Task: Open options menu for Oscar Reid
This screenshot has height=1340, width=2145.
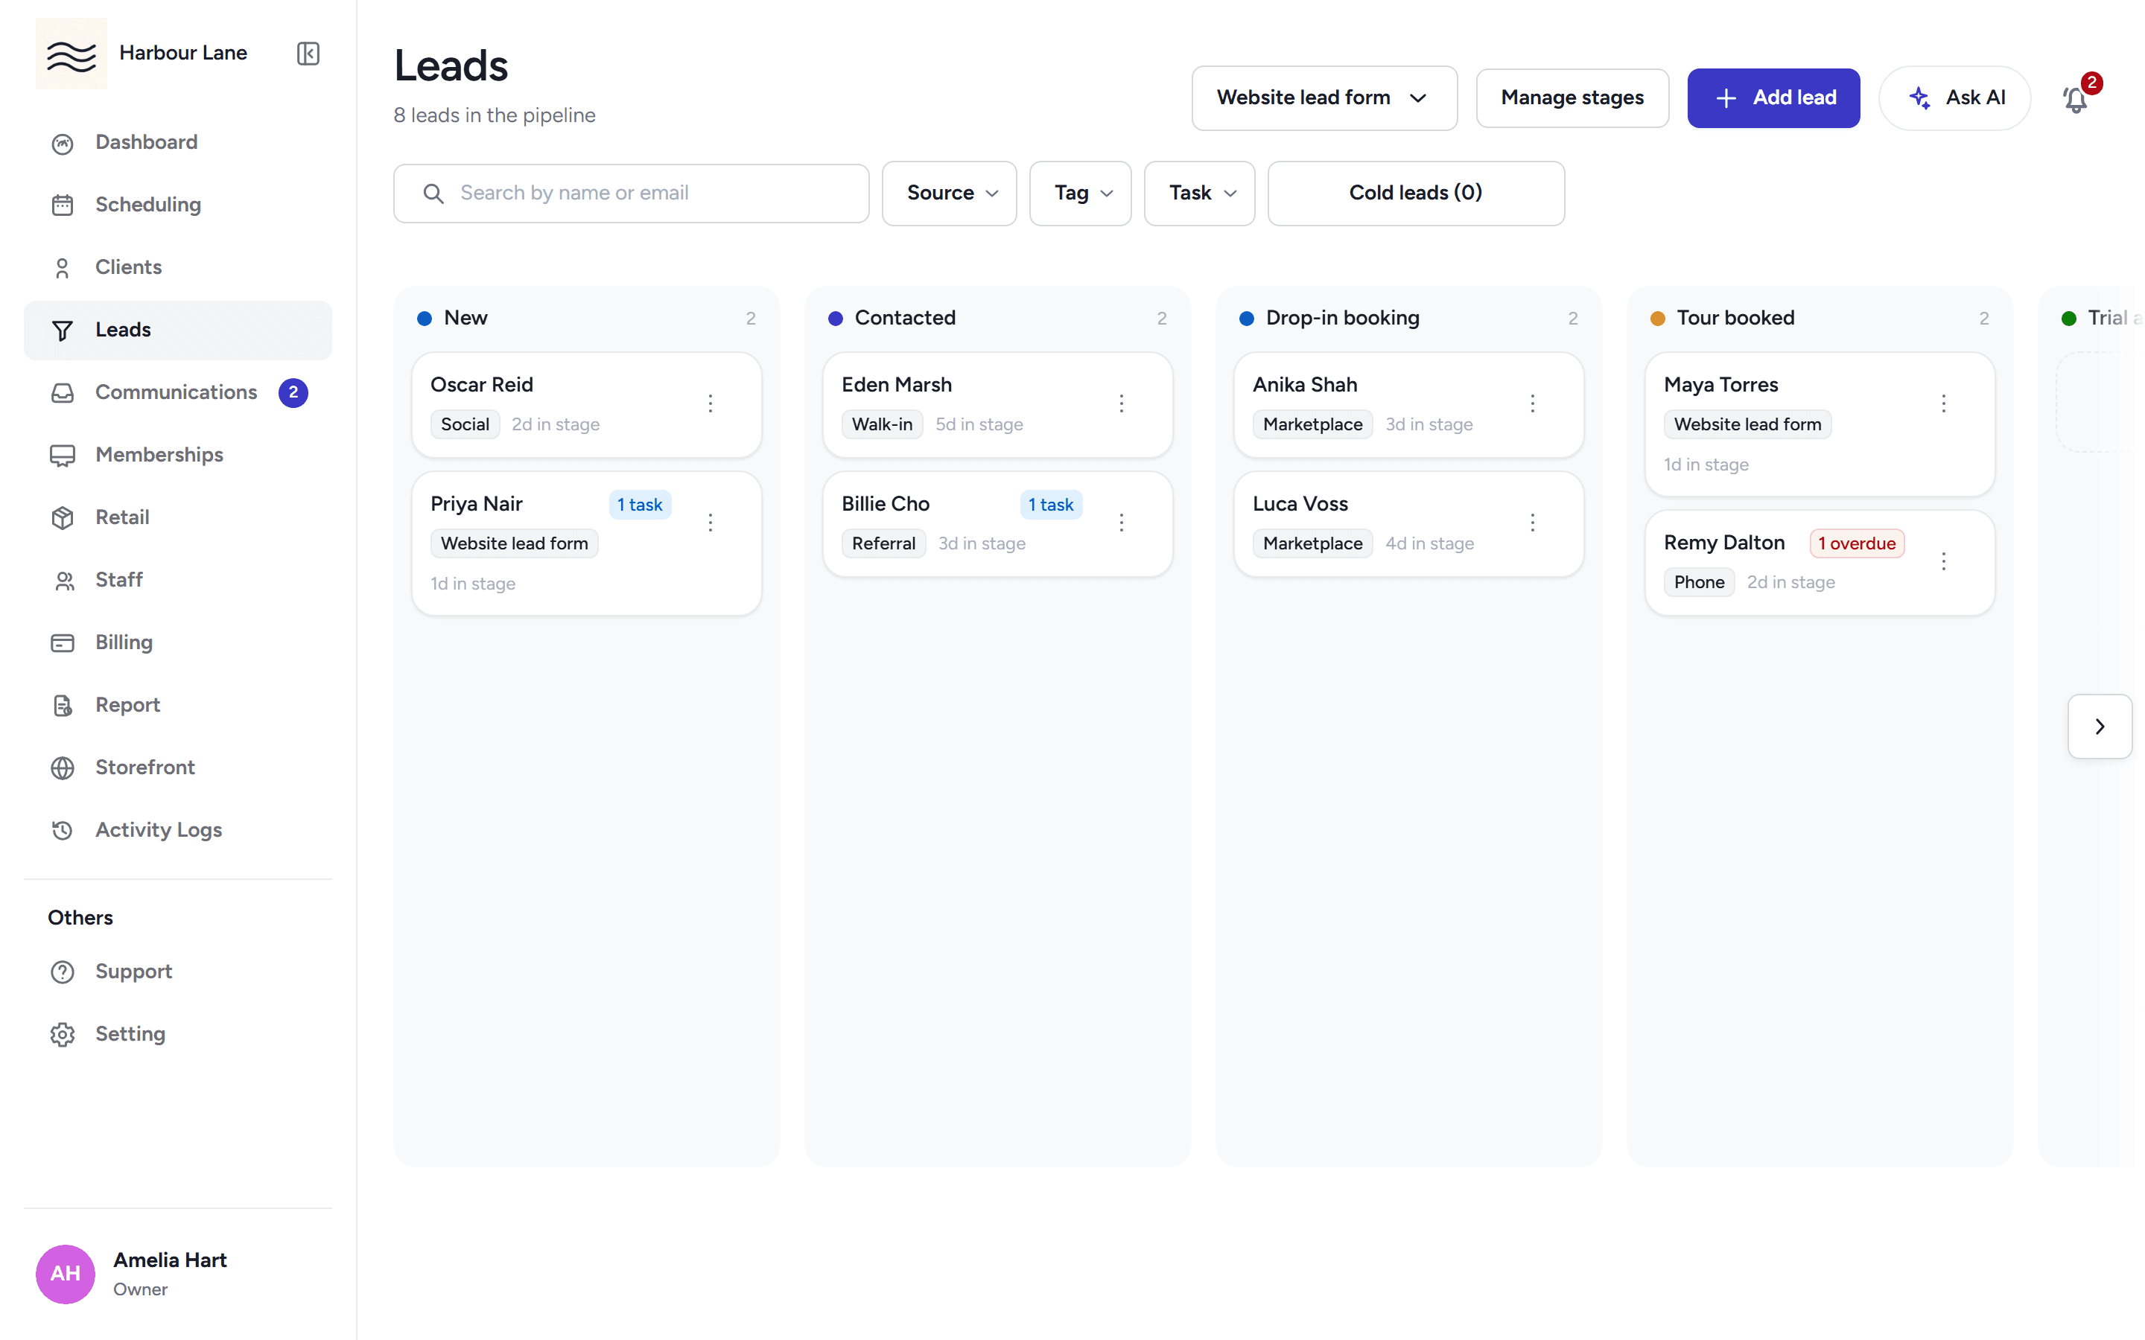Action: point(710,404)
